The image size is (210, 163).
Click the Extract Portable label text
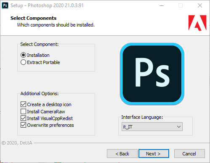click(43, 62)
